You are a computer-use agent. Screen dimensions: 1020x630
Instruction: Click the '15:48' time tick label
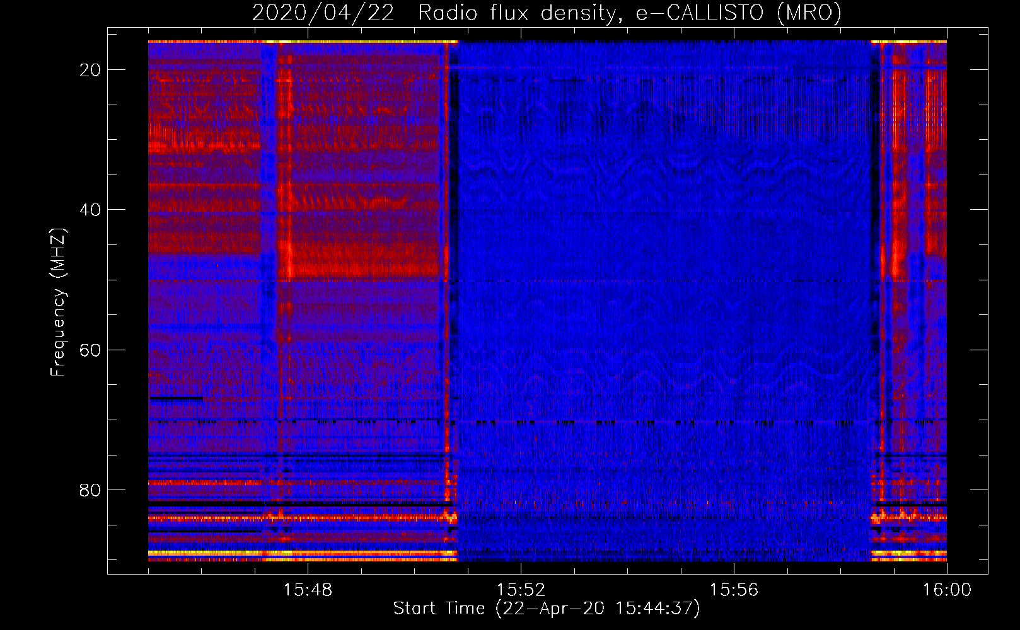pos(308,590)
